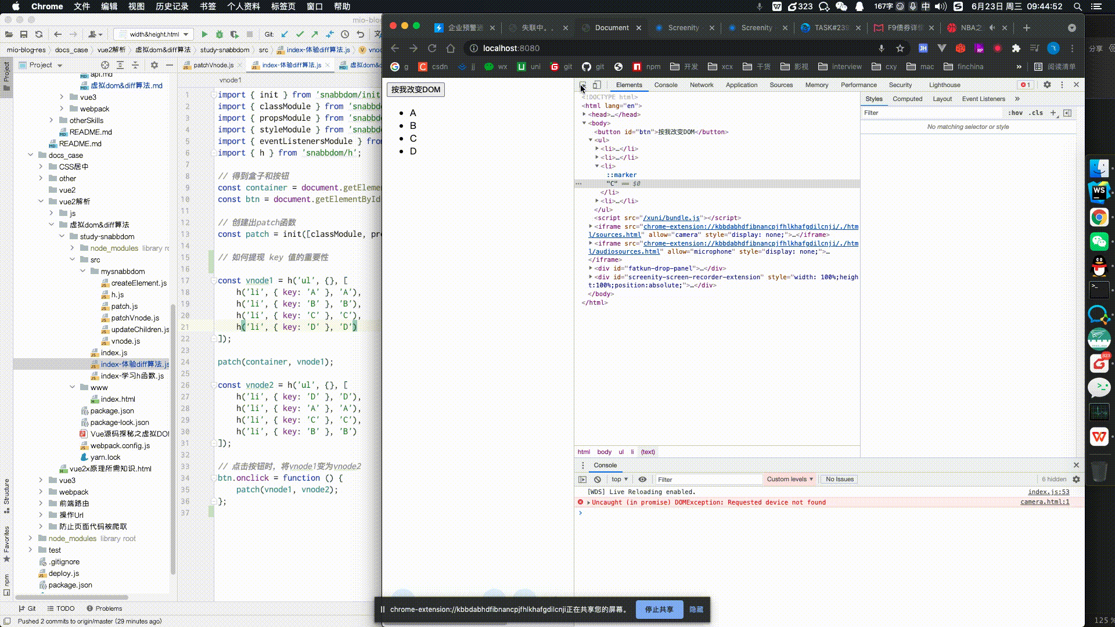Focus the Styles filter input field
This screenshot has width=1115, height=627.
pos(931,113)
